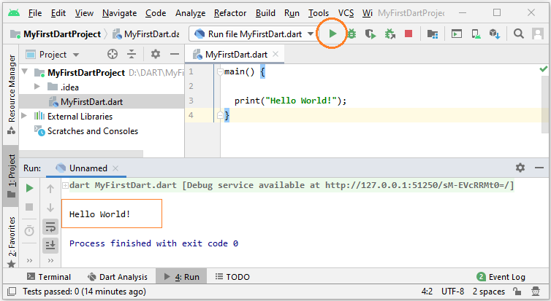Run the program with the green Run button
Screen dimensions: 551x301
tap(332, 34)
